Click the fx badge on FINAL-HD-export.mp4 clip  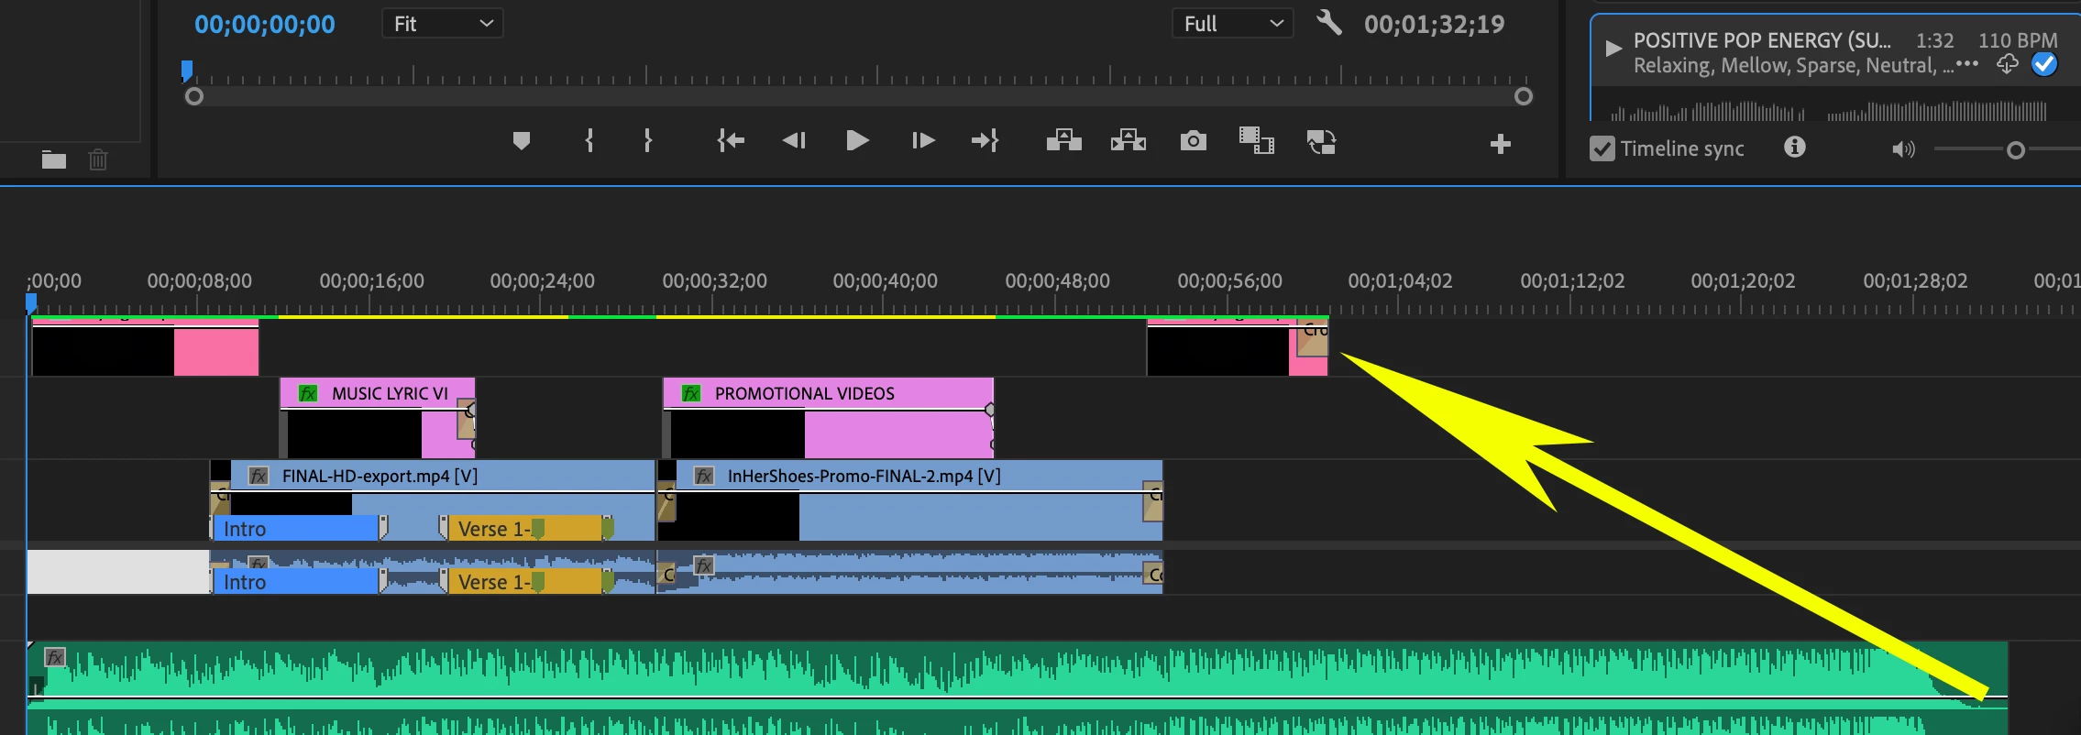[259, 476]
